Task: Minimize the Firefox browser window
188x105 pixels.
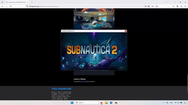Action: (175, 2)
